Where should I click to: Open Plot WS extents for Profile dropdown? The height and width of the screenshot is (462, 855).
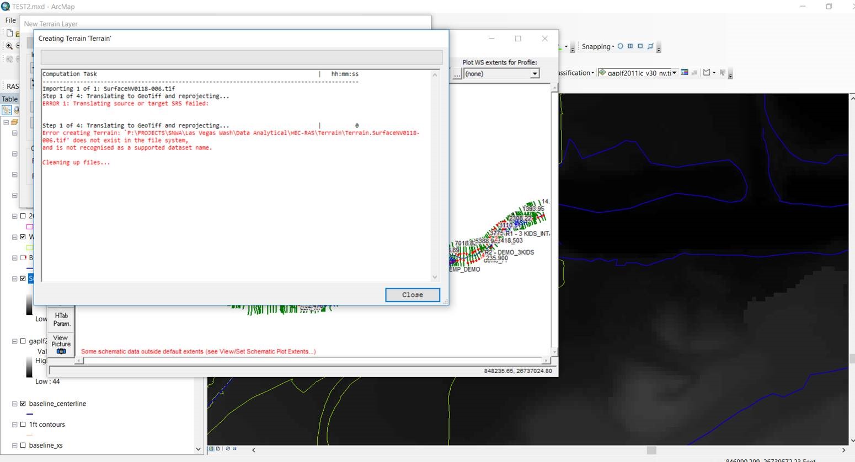534,74
